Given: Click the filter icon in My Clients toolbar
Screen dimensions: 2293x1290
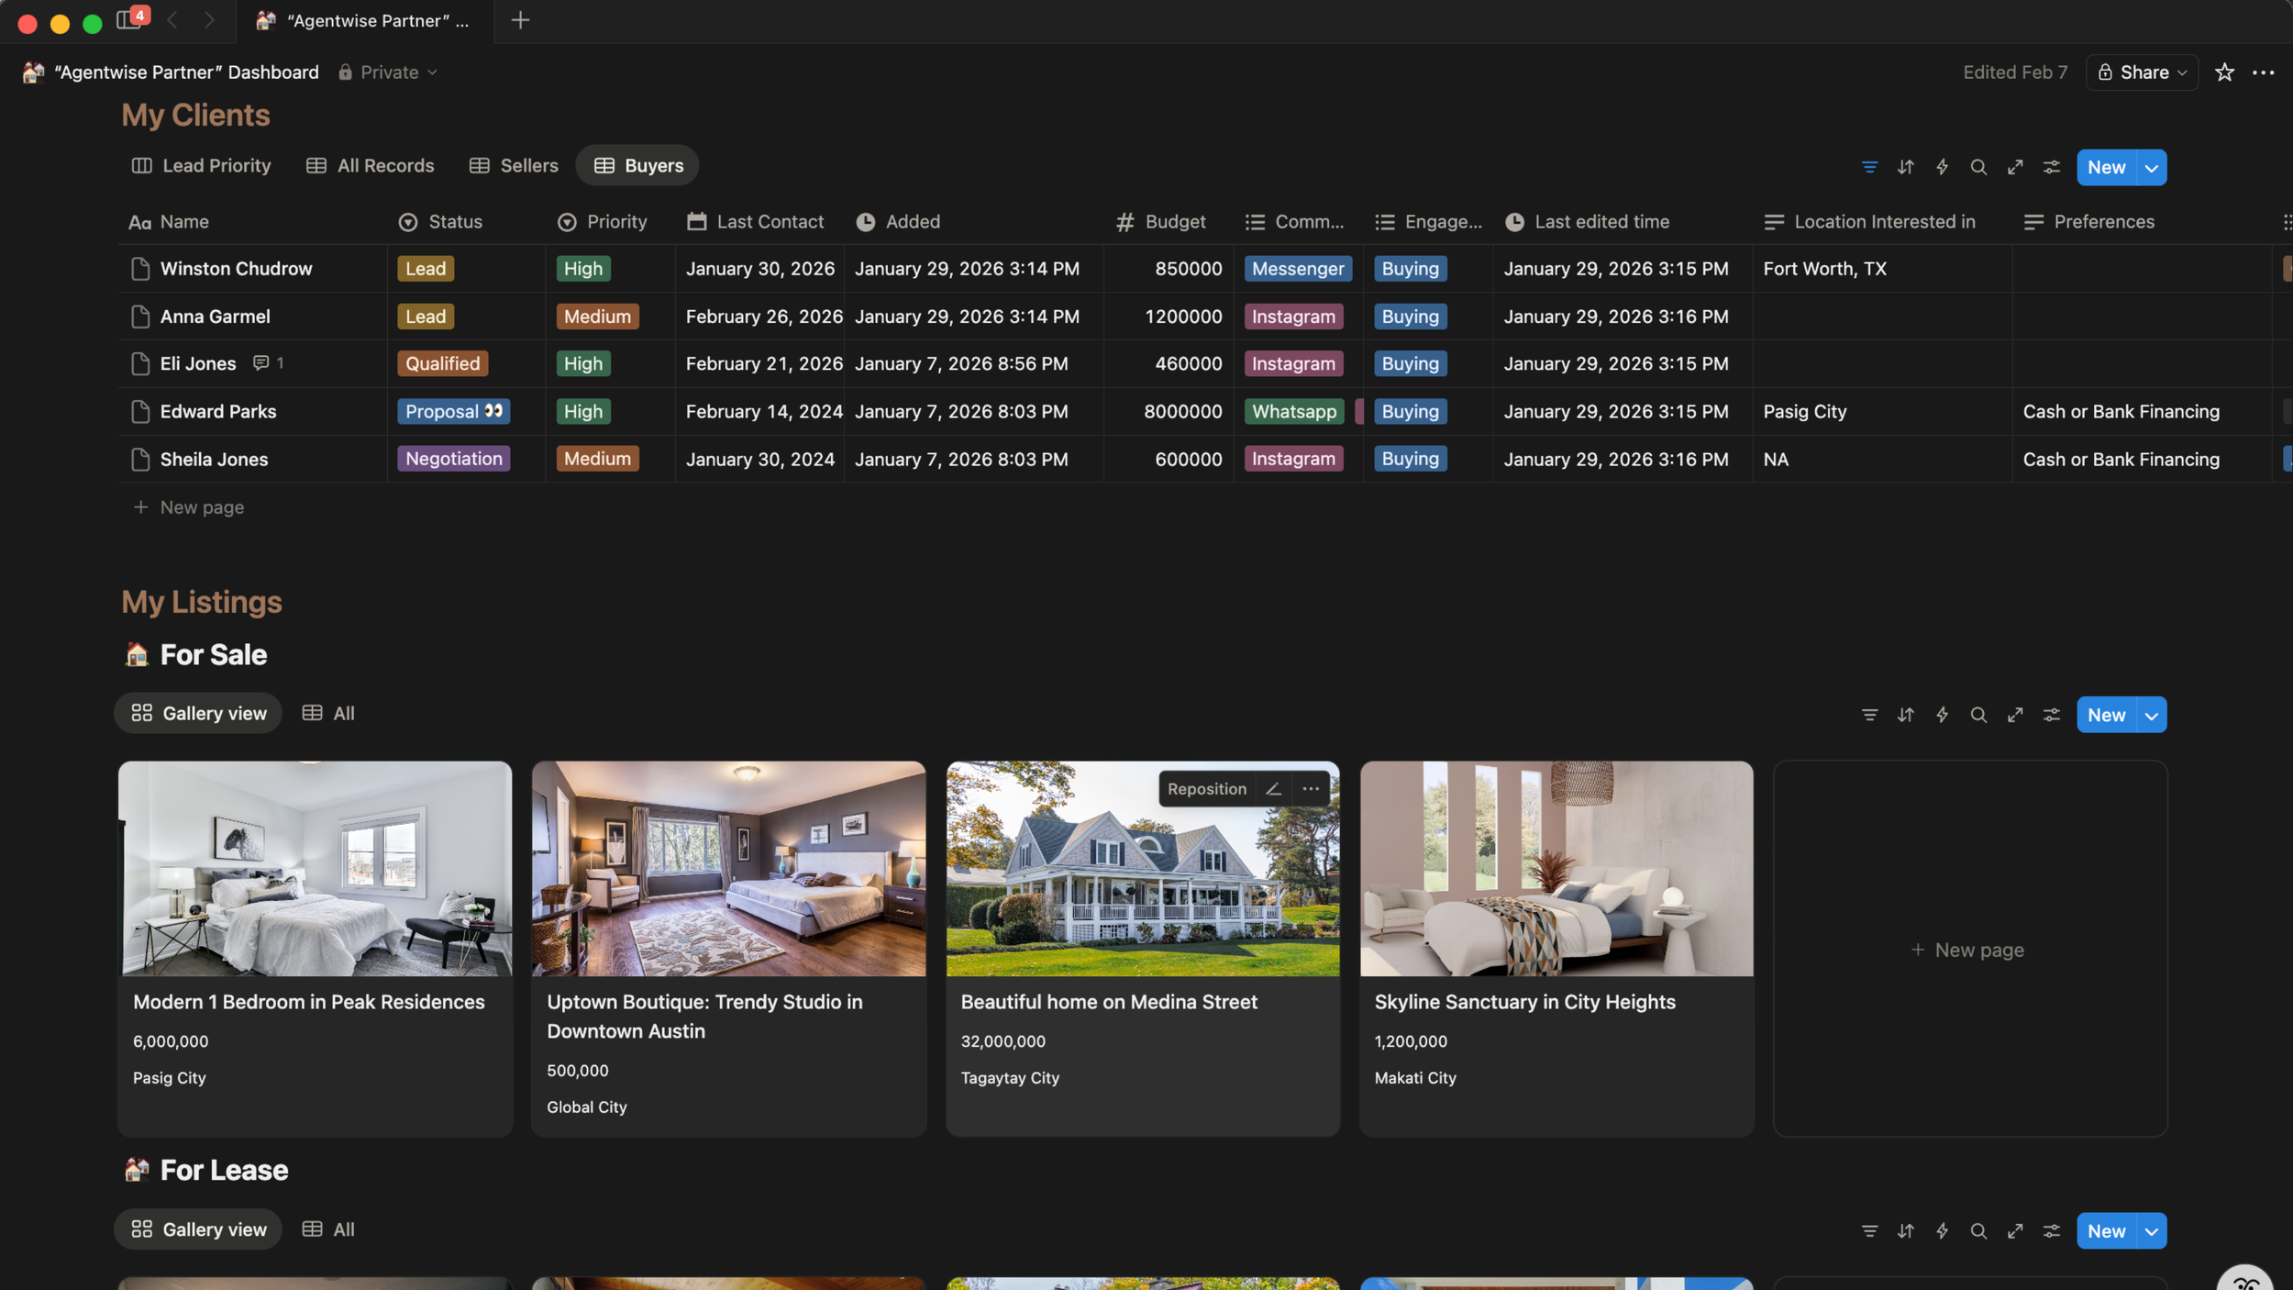Looking at the screenshot, I should coord(1869,167).
